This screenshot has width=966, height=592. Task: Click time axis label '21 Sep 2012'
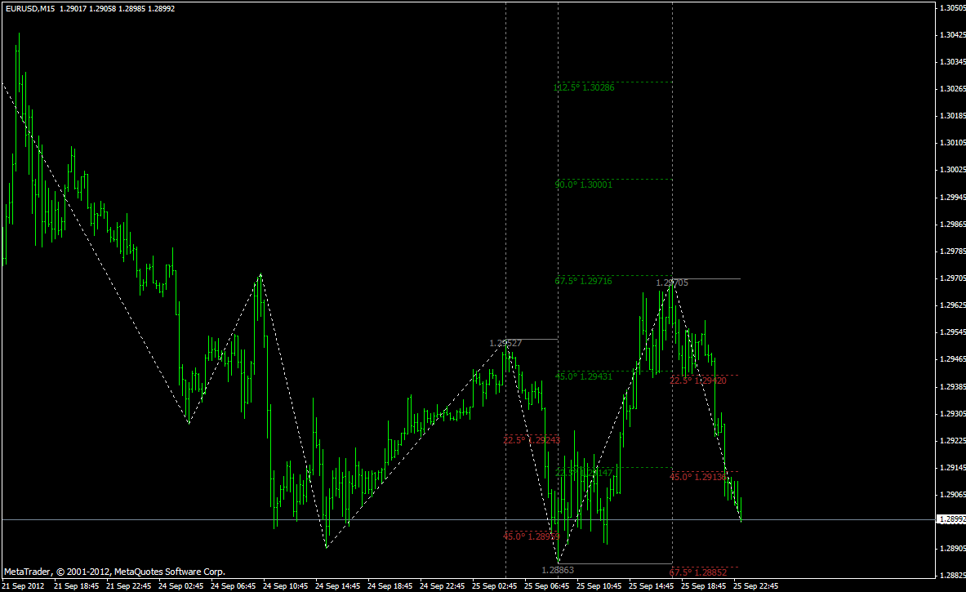pos(24,585)
